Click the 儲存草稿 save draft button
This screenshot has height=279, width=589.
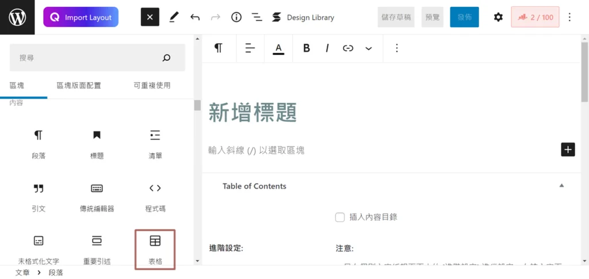396,17
